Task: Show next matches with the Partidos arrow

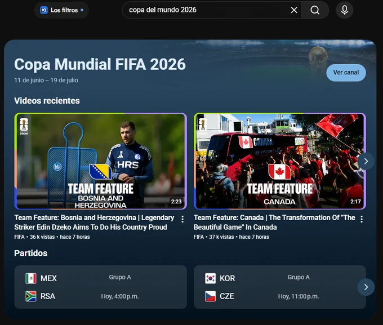Action: [x=366, y=287]
